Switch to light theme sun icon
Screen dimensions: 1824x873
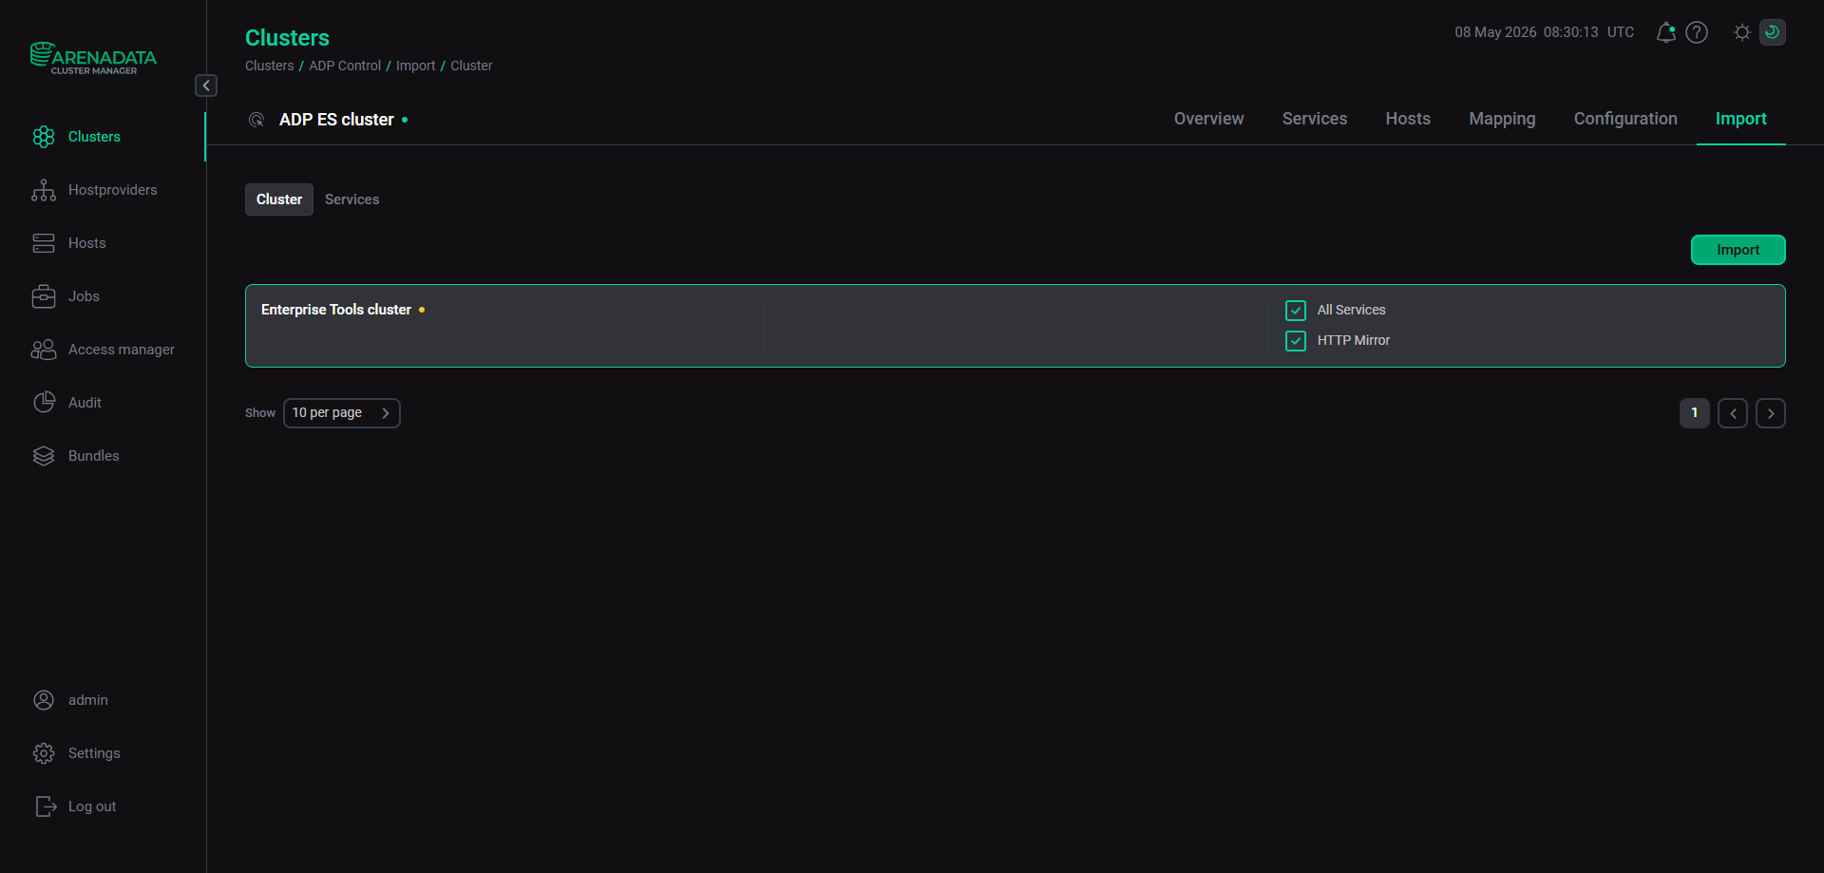coord(1742,32)
